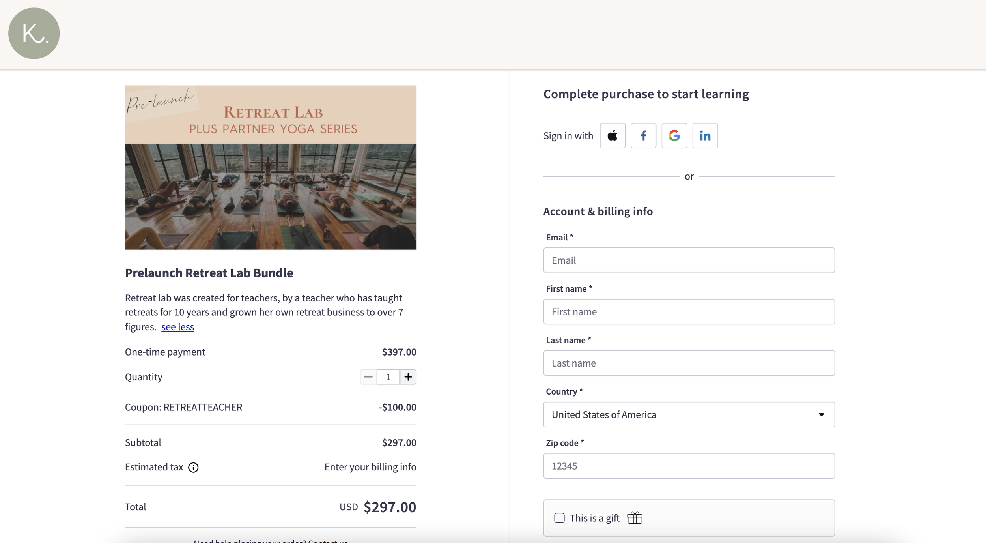Check the 'This is a gift' checkbox
Screen dimensions: 986x543
(559, 518)
